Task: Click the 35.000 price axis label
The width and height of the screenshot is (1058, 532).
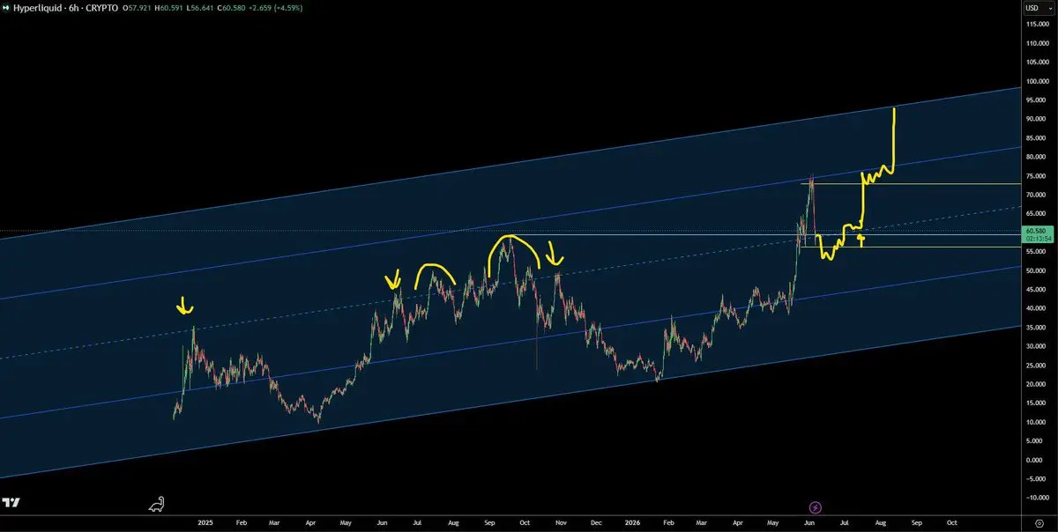Action: click(x=1035, y=328)
